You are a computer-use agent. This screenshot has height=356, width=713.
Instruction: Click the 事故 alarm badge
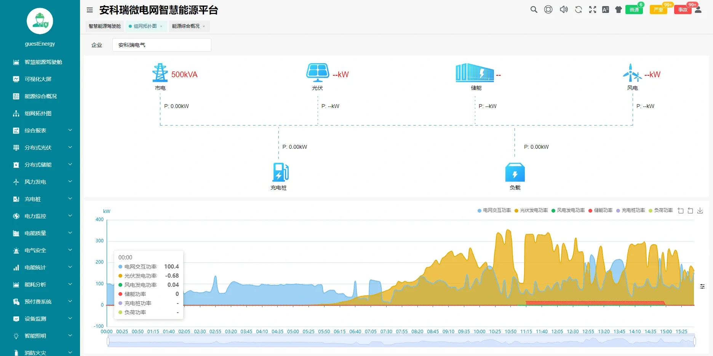tap(683, 10)
